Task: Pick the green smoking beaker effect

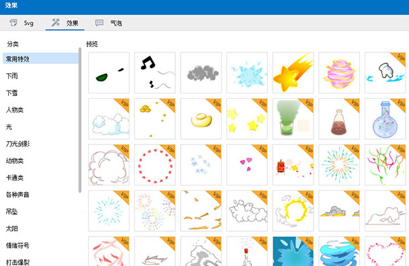Action: [x=293, y=119]
